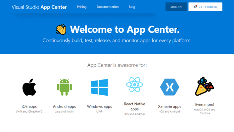
Task: Select the green Android robot icon
Action: 64,87
